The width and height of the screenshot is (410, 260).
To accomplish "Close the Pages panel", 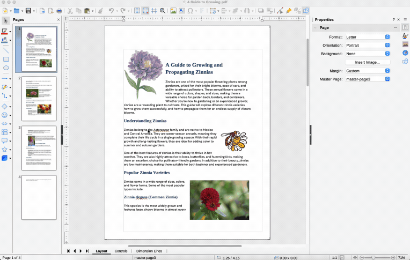I will [58, 20].
